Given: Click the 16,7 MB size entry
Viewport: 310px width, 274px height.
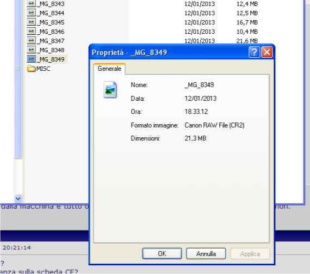Looking at the screenshot, I should coord(247,22).
